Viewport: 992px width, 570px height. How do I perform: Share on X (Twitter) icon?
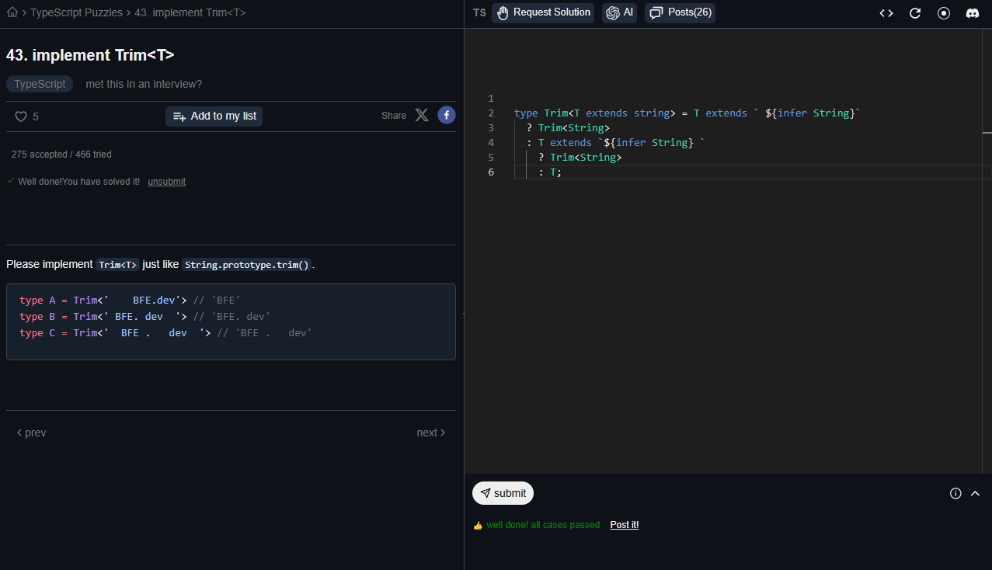421,116
